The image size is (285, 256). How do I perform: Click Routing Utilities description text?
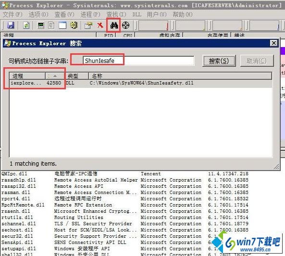(79, 218)
